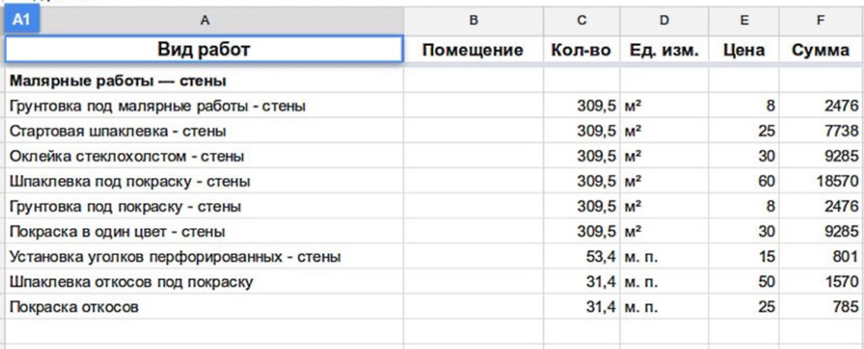Click the 'Помещение' header cell
The height and width of the screenshot is (349, 864).
click(473, 50)
